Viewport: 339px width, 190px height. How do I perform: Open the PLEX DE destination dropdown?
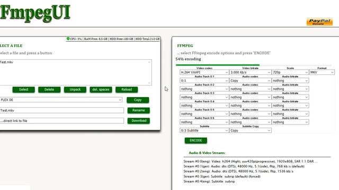click(x=61, y=100)
